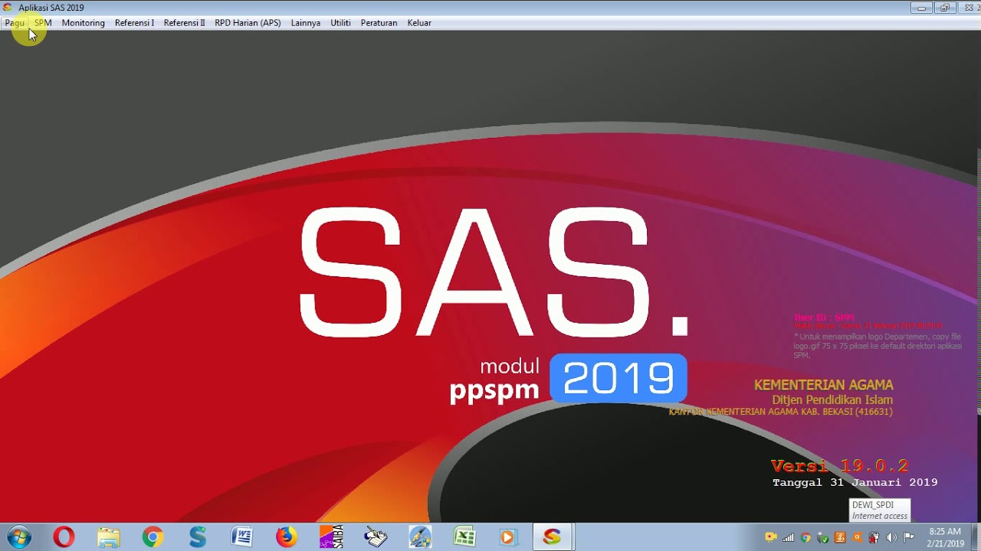The width and height of the screenshot is (981, 551).
Task: Open the Peraturan menu
Action: (379, 23)
